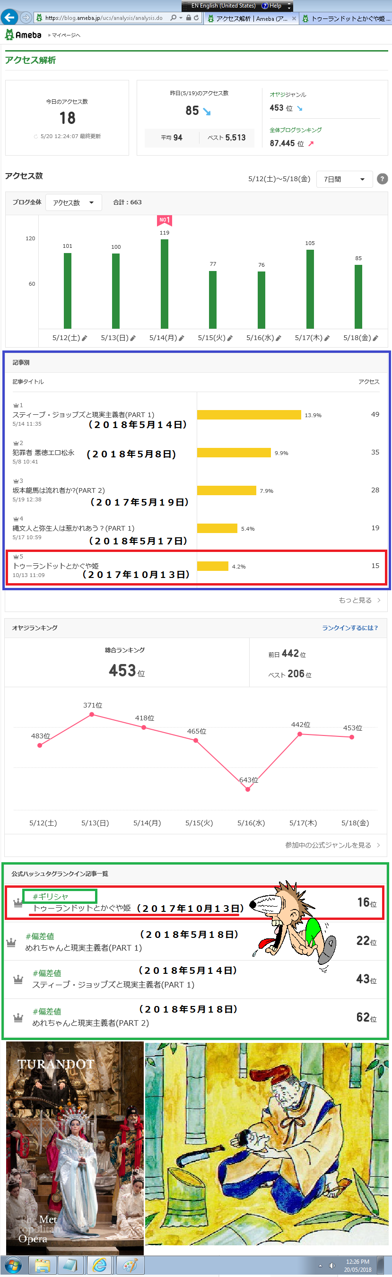Click the search magnifier in the address bar
The width and height of the screenshot is (392, 1277).
[x=173, y=18]
